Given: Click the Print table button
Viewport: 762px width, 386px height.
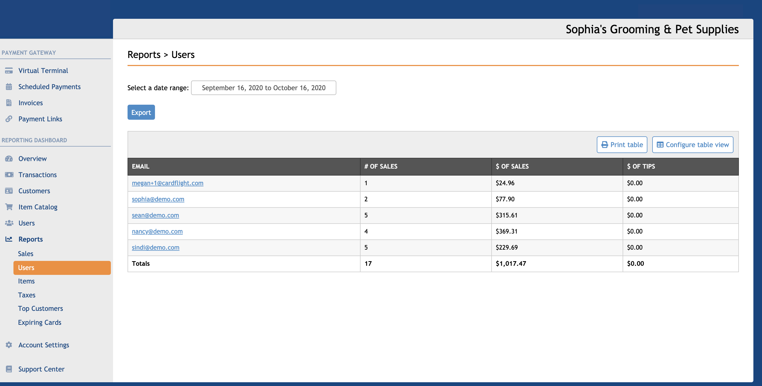Looking at the screenshot, I should (x=622, y=144).
